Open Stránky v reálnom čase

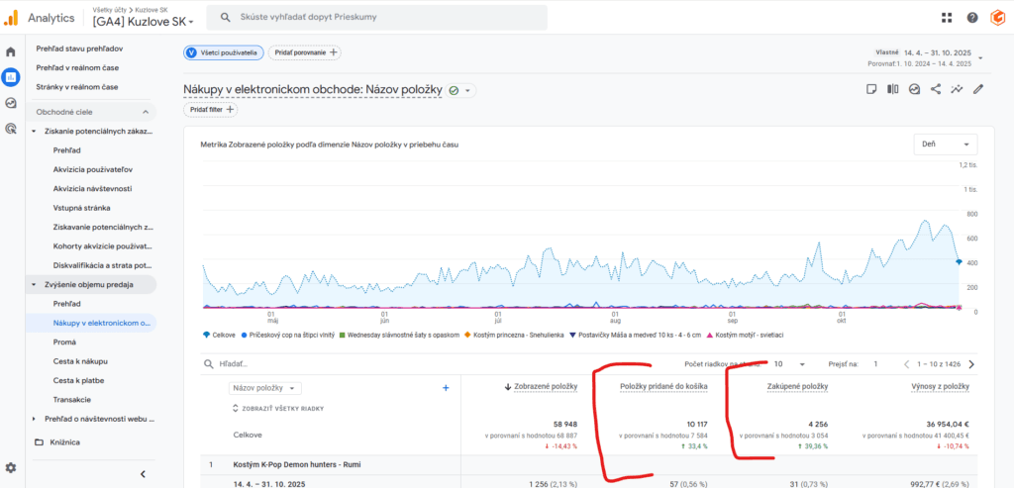75,86
